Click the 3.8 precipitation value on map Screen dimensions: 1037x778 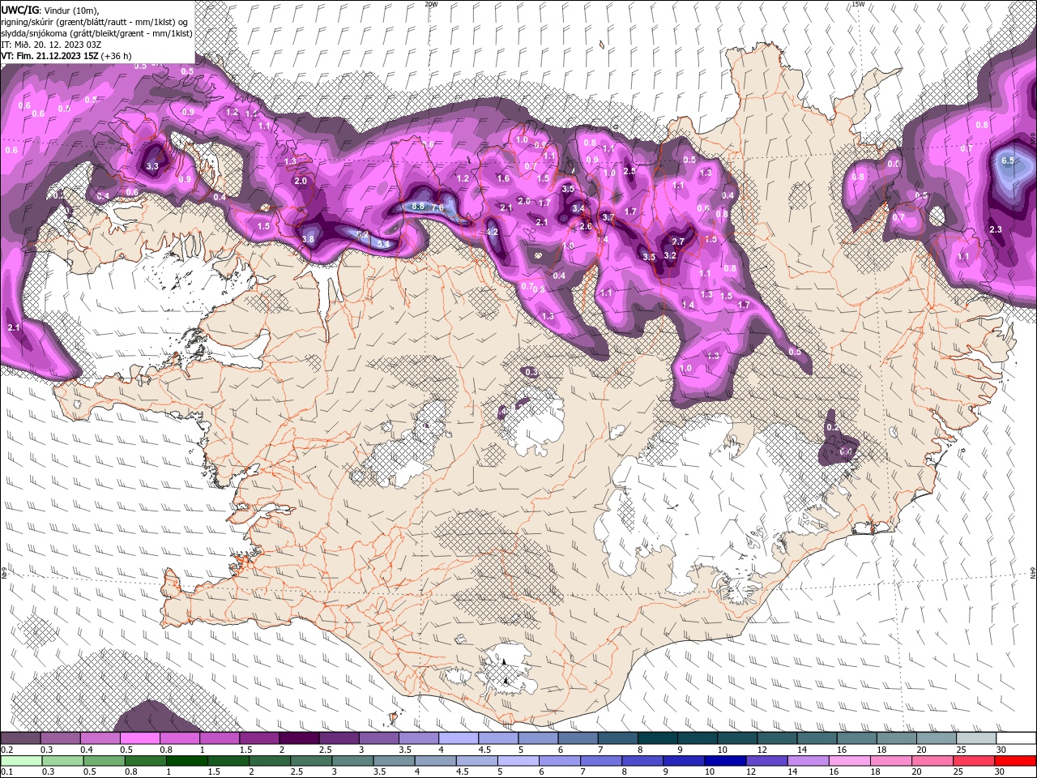point(308,239)
